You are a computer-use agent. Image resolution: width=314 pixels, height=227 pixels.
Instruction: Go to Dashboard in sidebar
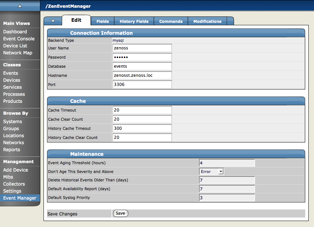coord(15,32)
